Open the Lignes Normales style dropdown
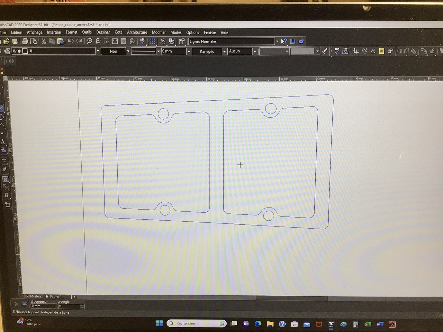Viewport: 443px width, 332px height. tap(277, 41)
